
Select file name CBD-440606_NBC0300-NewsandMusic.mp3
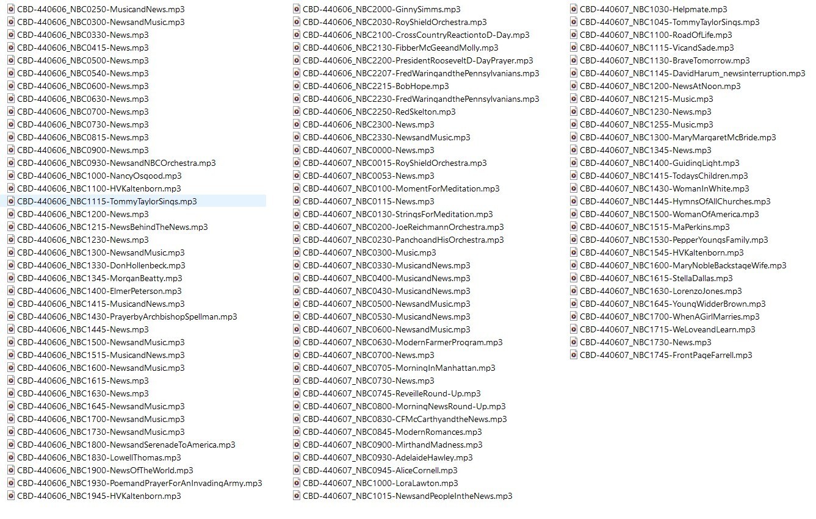coord(101,22)
